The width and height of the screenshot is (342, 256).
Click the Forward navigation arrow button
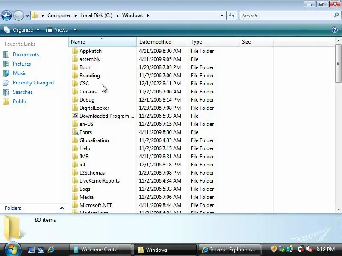tap(18, 15)
